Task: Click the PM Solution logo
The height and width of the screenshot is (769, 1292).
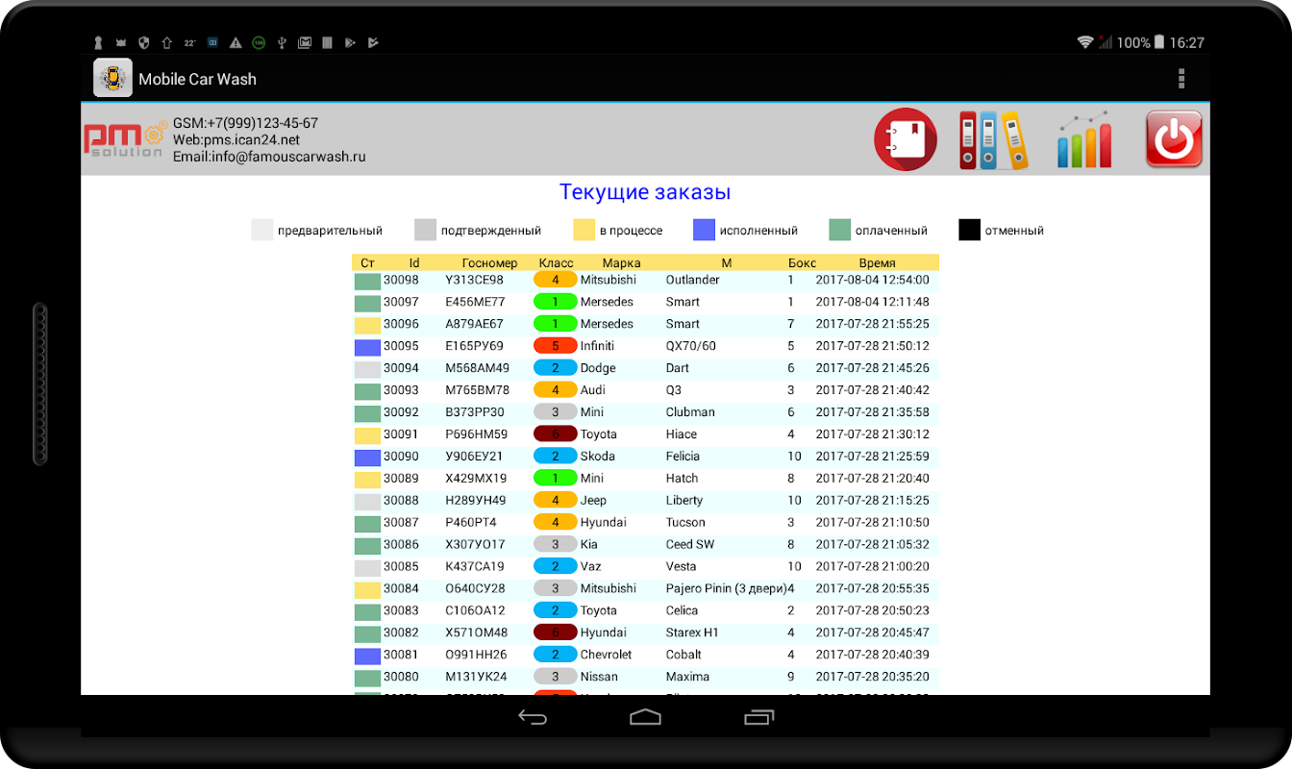Action: click(x=124, y=140)
